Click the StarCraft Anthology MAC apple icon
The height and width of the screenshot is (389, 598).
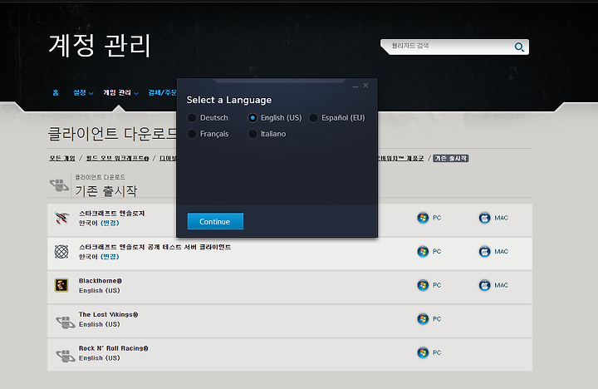tap(484, 218)
